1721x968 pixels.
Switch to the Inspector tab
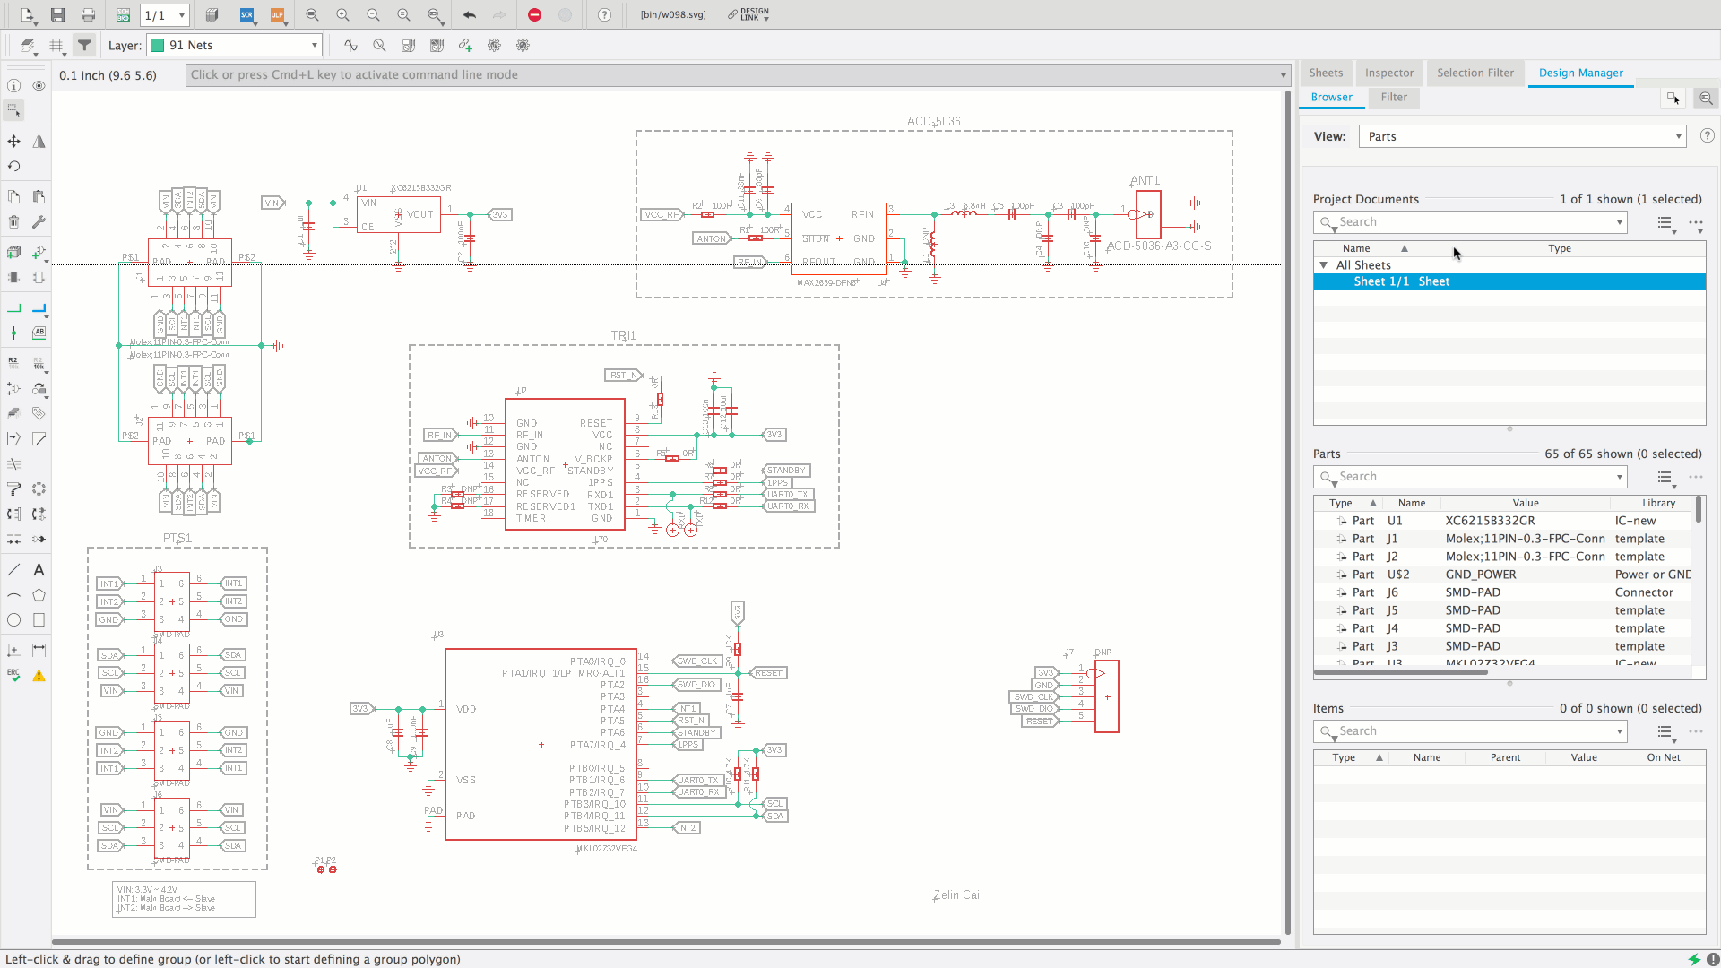1388,73
